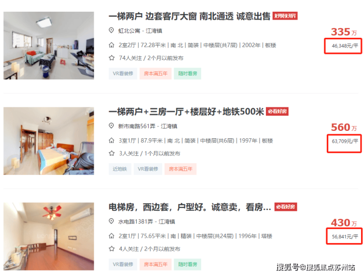
Task: Click location pin icon beside 虹北公寓
Action: (111, 30)
